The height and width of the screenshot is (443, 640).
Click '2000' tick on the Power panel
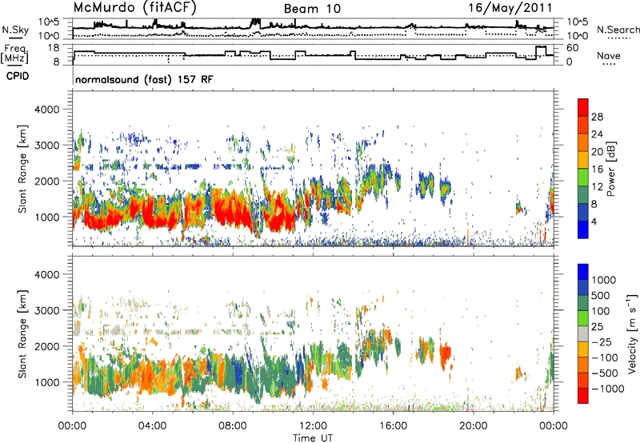click(x=46, y=181)
